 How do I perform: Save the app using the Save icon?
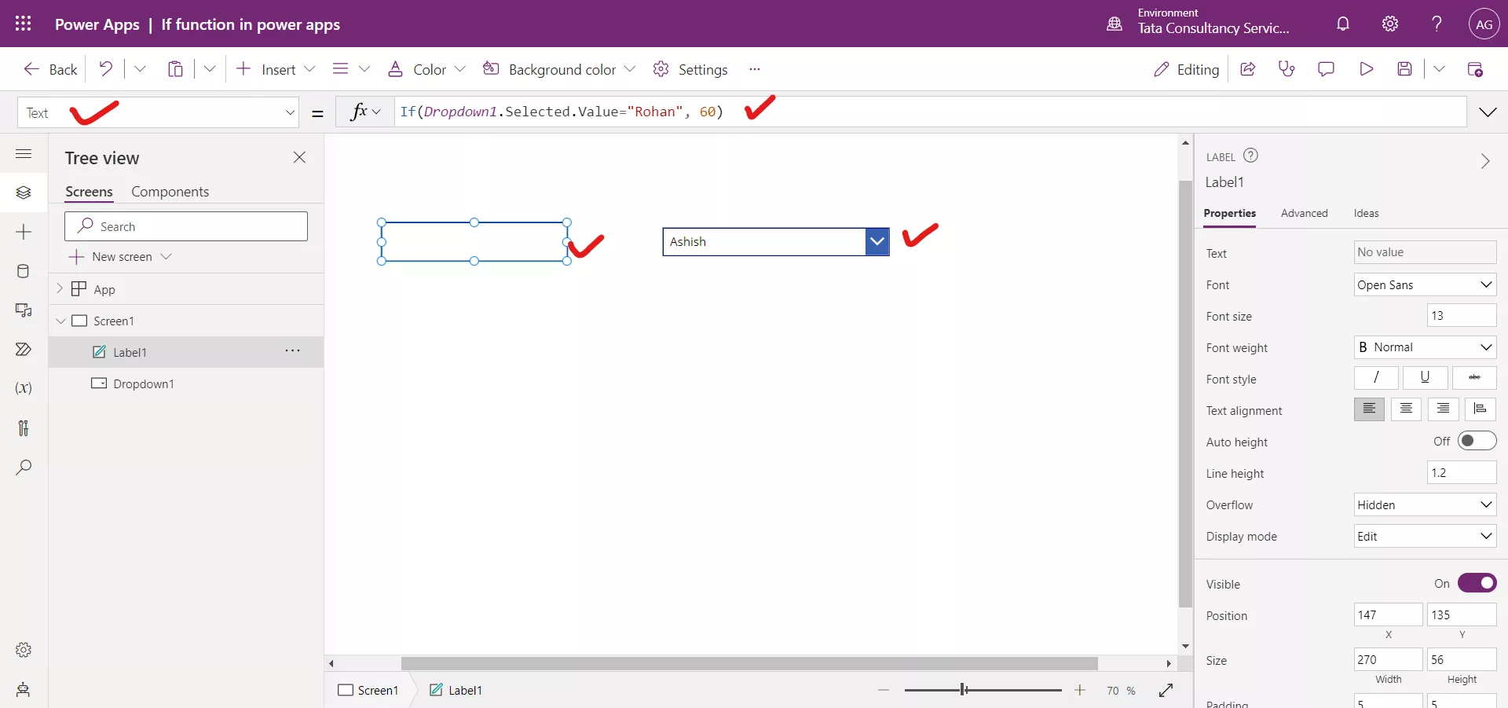(1406, 69)
